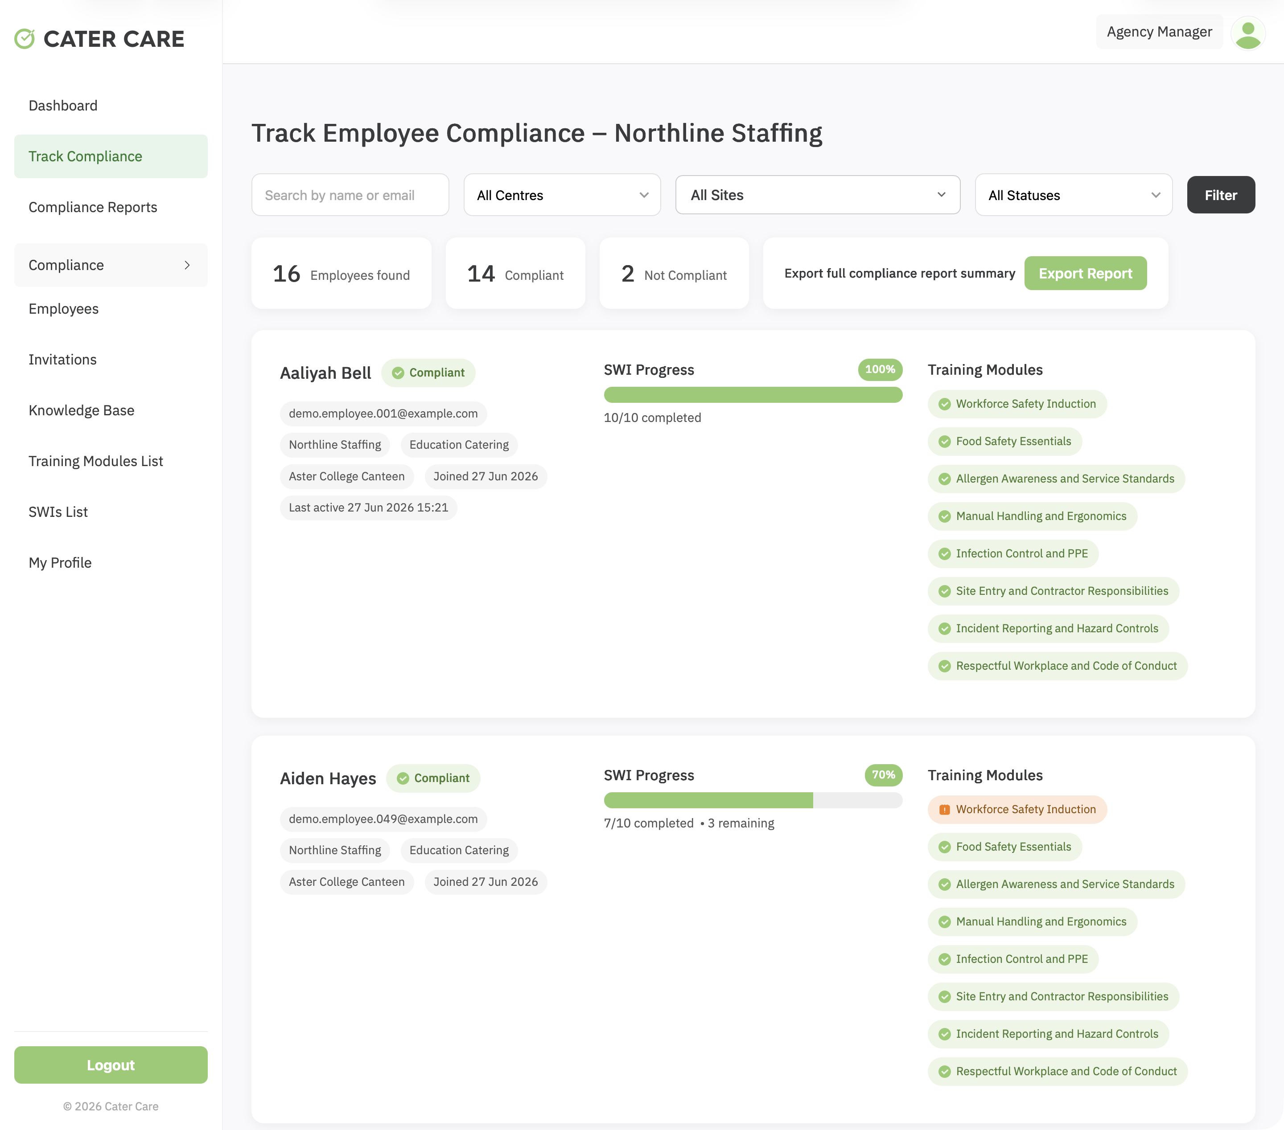Click Aiden Hayes's Compliant check icon
This screenshot has width=1284, height=1130.
coord(403,778)
